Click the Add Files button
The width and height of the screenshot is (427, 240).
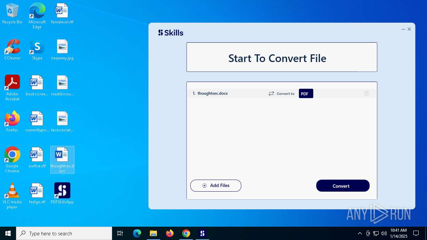click(216, 186)
